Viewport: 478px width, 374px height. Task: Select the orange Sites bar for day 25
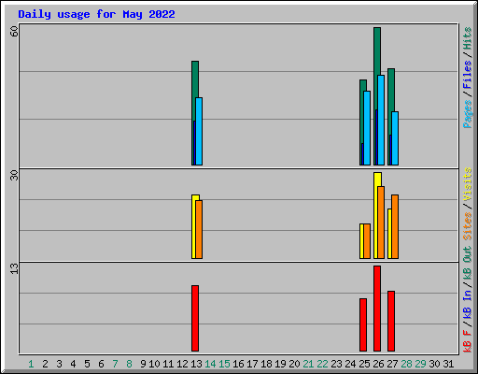[x=367, y=241]
